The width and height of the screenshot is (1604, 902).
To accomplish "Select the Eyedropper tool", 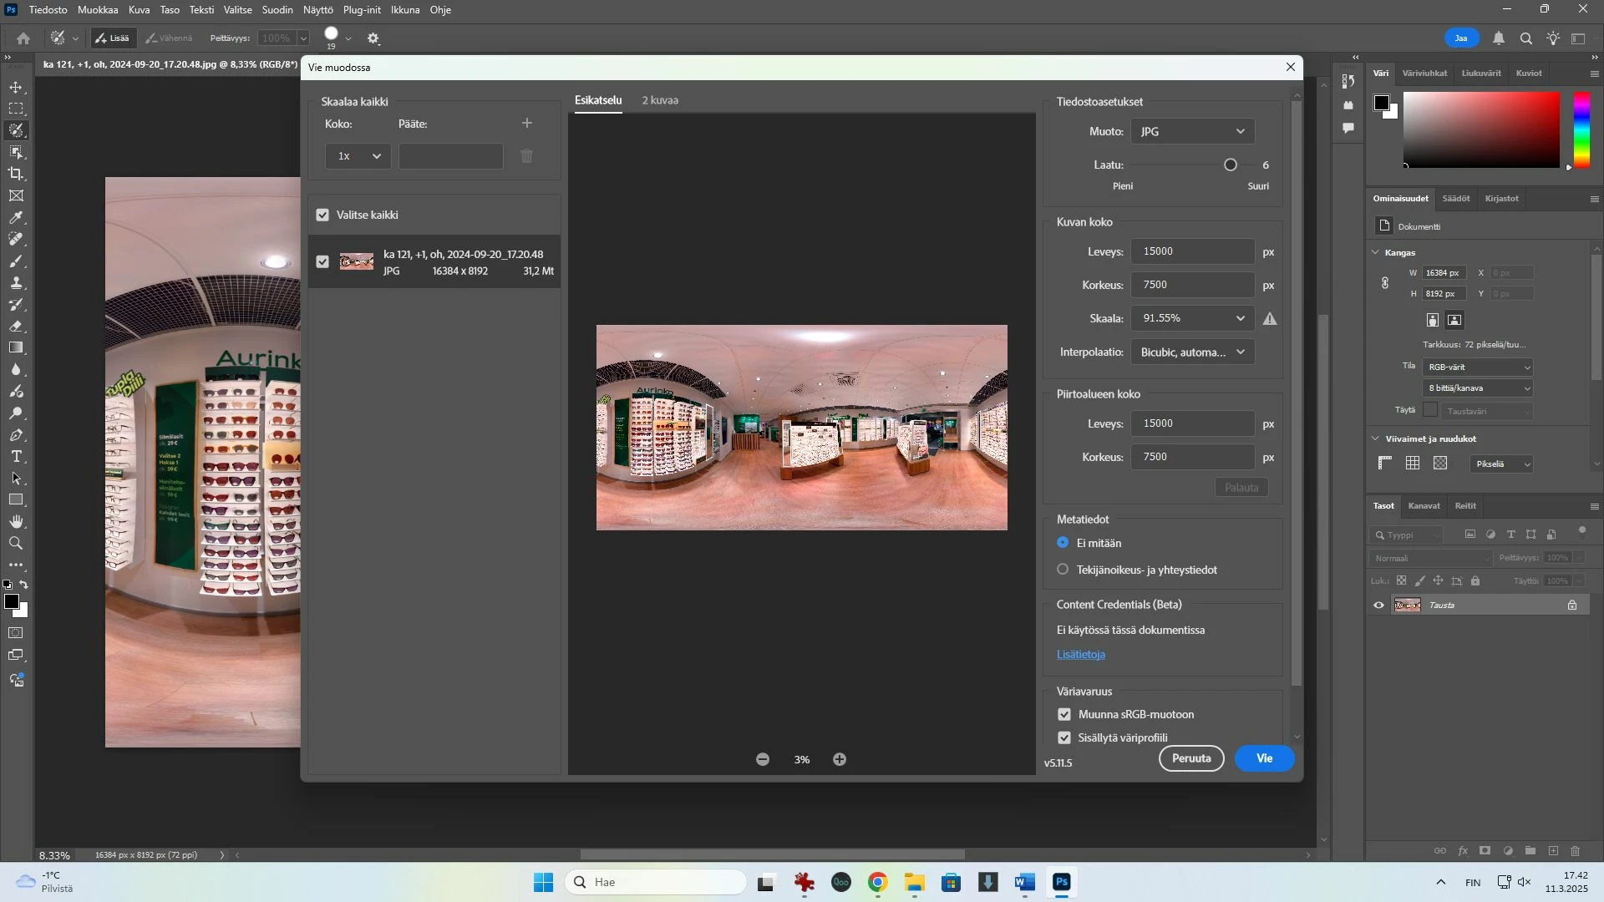I will [16, 218].
